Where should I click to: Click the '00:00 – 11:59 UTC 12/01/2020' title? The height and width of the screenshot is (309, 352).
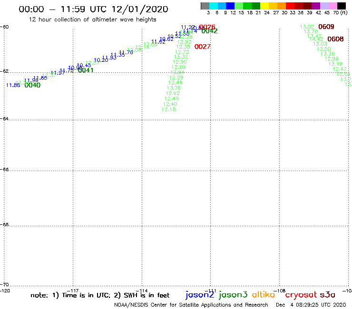(x=93, y=9)
